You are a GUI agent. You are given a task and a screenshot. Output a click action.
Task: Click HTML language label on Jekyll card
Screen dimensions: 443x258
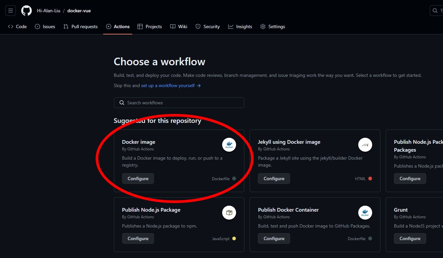(360, 179)
